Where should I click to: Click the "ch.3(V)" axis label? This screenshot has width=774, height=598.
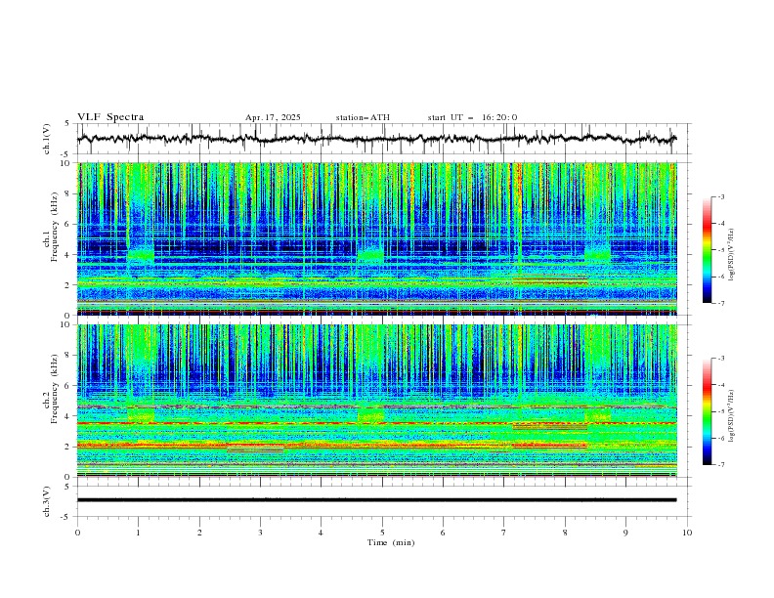tap(47, 501)
